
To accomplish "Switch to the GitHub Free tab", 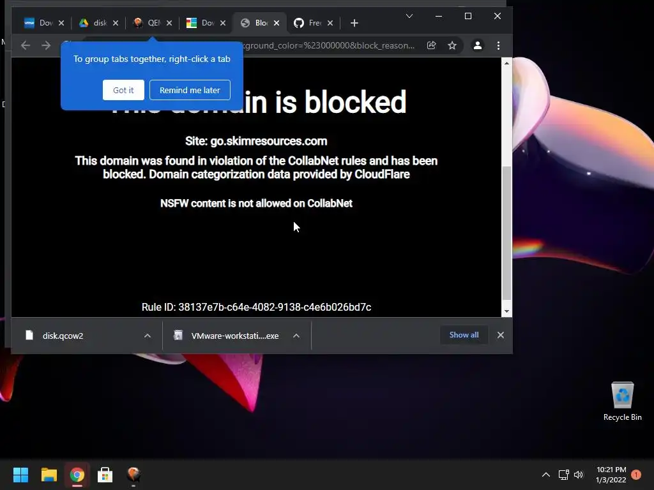I will [x=313, y=23].
